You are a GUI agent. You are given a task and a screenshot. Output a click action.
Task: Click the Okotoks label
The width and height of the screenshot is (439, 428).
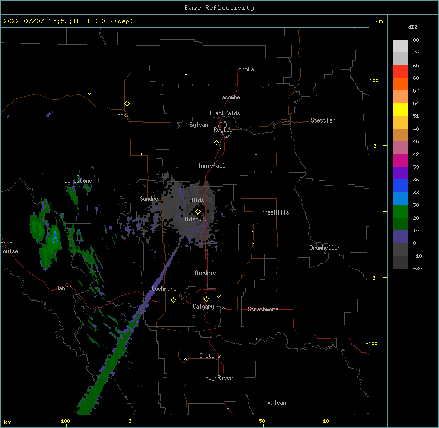210,356
